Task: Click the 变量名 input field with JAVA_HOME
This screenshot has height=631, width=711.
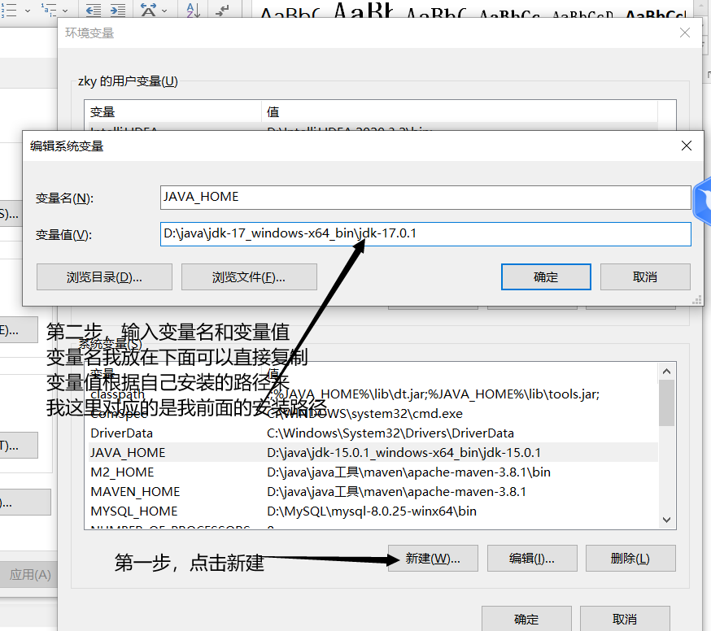Action: (x=425, y=197)
